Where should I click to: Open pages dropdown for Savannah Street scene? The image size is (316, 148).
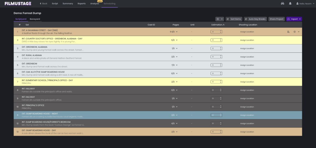coord(174,32)
